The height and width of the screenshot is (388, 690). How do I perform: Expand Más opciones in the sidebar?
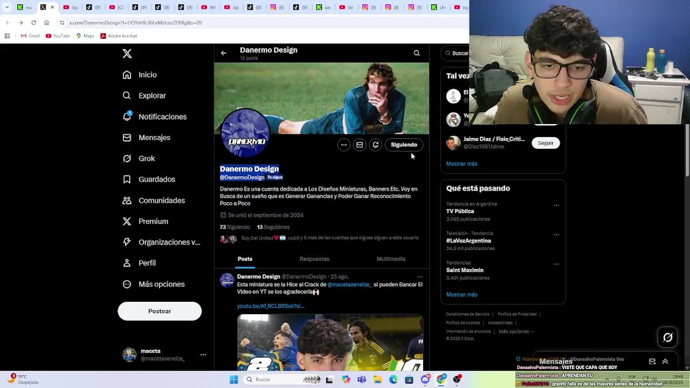154,284
